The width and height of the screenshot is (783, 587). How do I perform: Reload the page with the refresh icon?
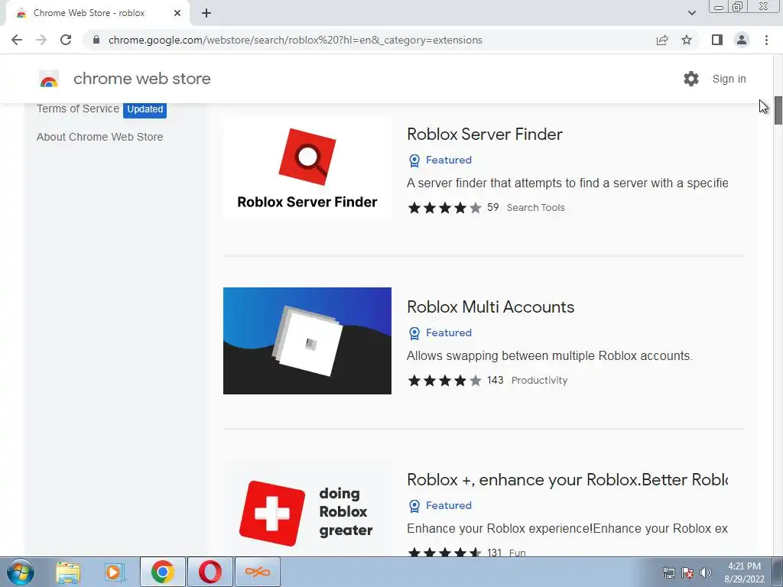[66, 40]
